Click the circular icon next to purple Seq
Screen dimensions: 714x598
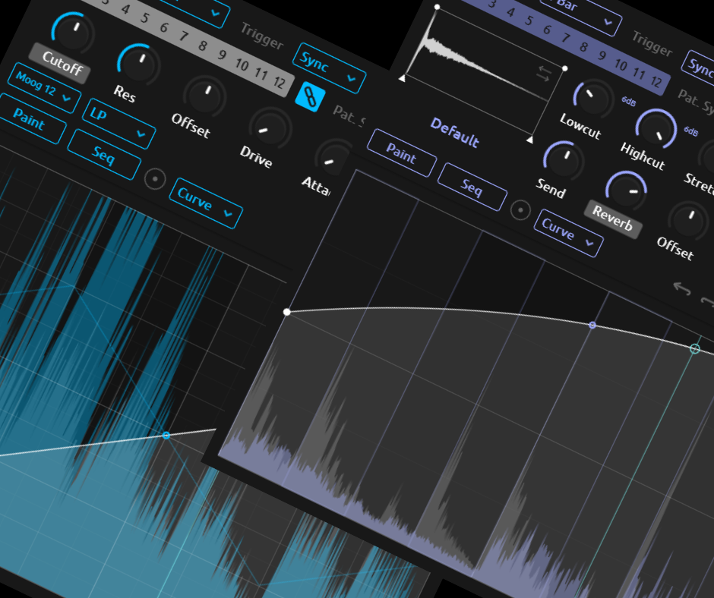(520, 209)
